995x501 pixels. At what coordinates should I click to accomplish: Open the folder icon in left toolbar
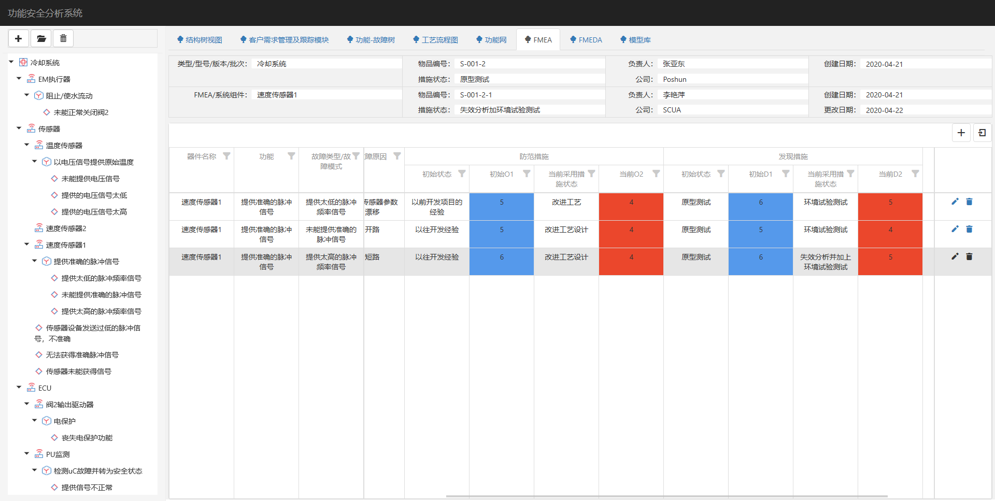pyautogui.click(x=41, y=38)
